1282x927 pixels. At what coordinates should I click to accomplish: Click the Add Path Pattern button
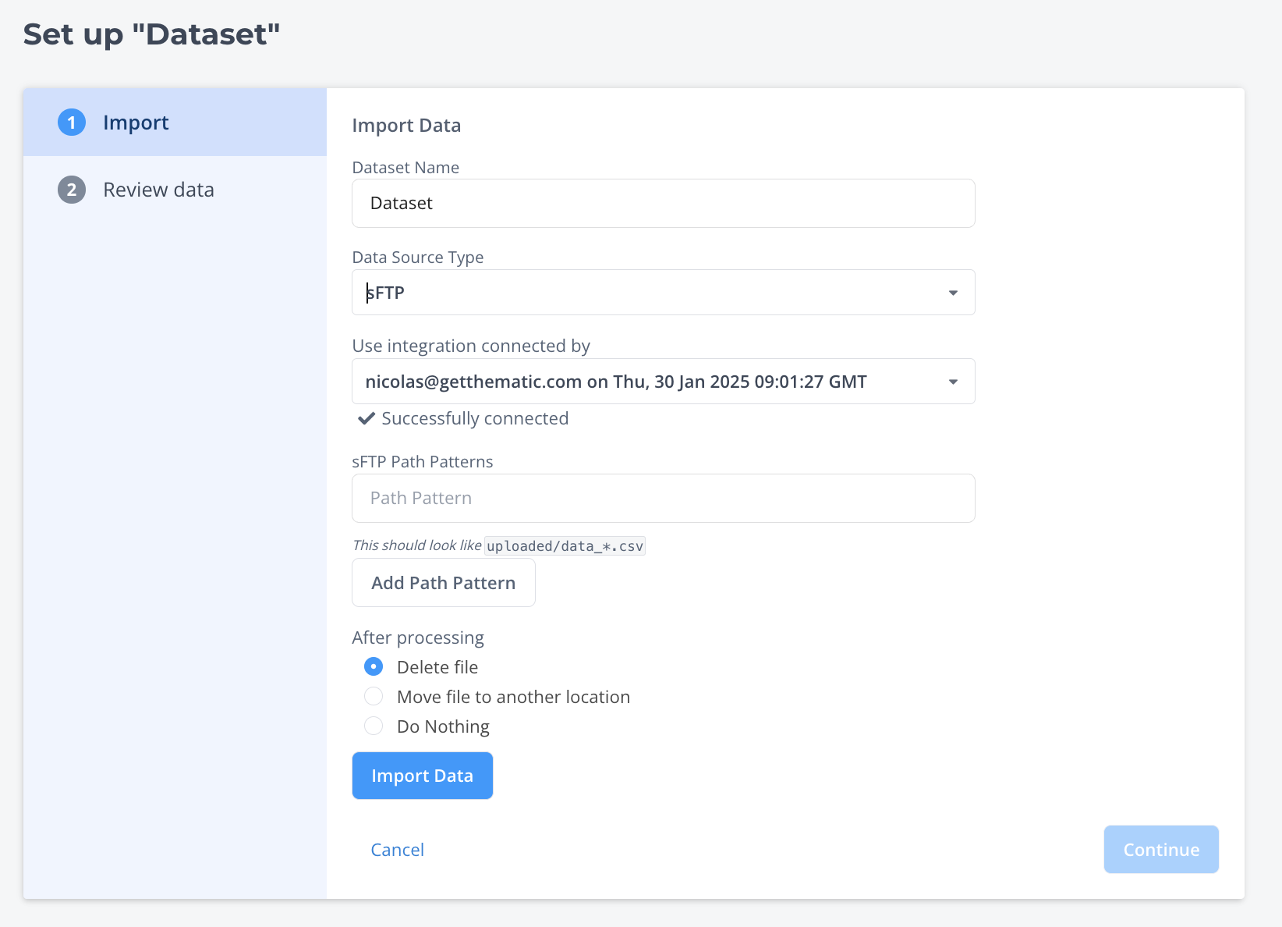point(443,583)
